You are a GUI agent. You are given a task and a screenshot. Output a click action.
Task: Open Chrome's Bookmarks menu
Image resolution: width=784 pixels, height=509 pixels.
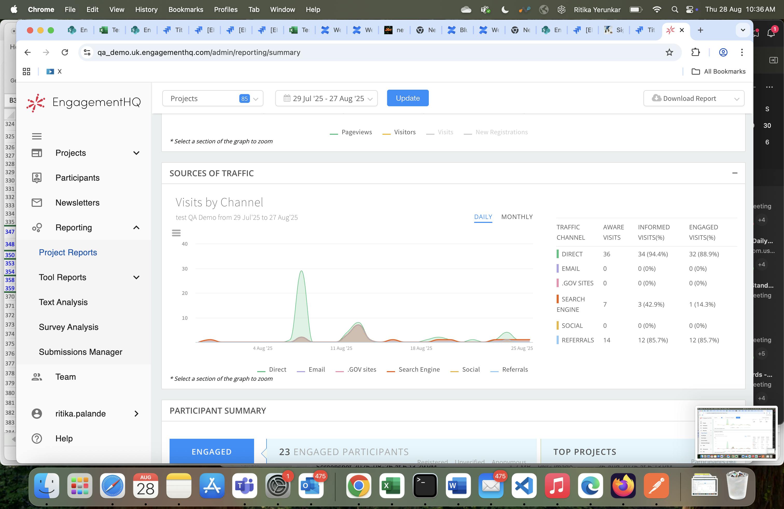pyautogui.click(x=185, y=10)
